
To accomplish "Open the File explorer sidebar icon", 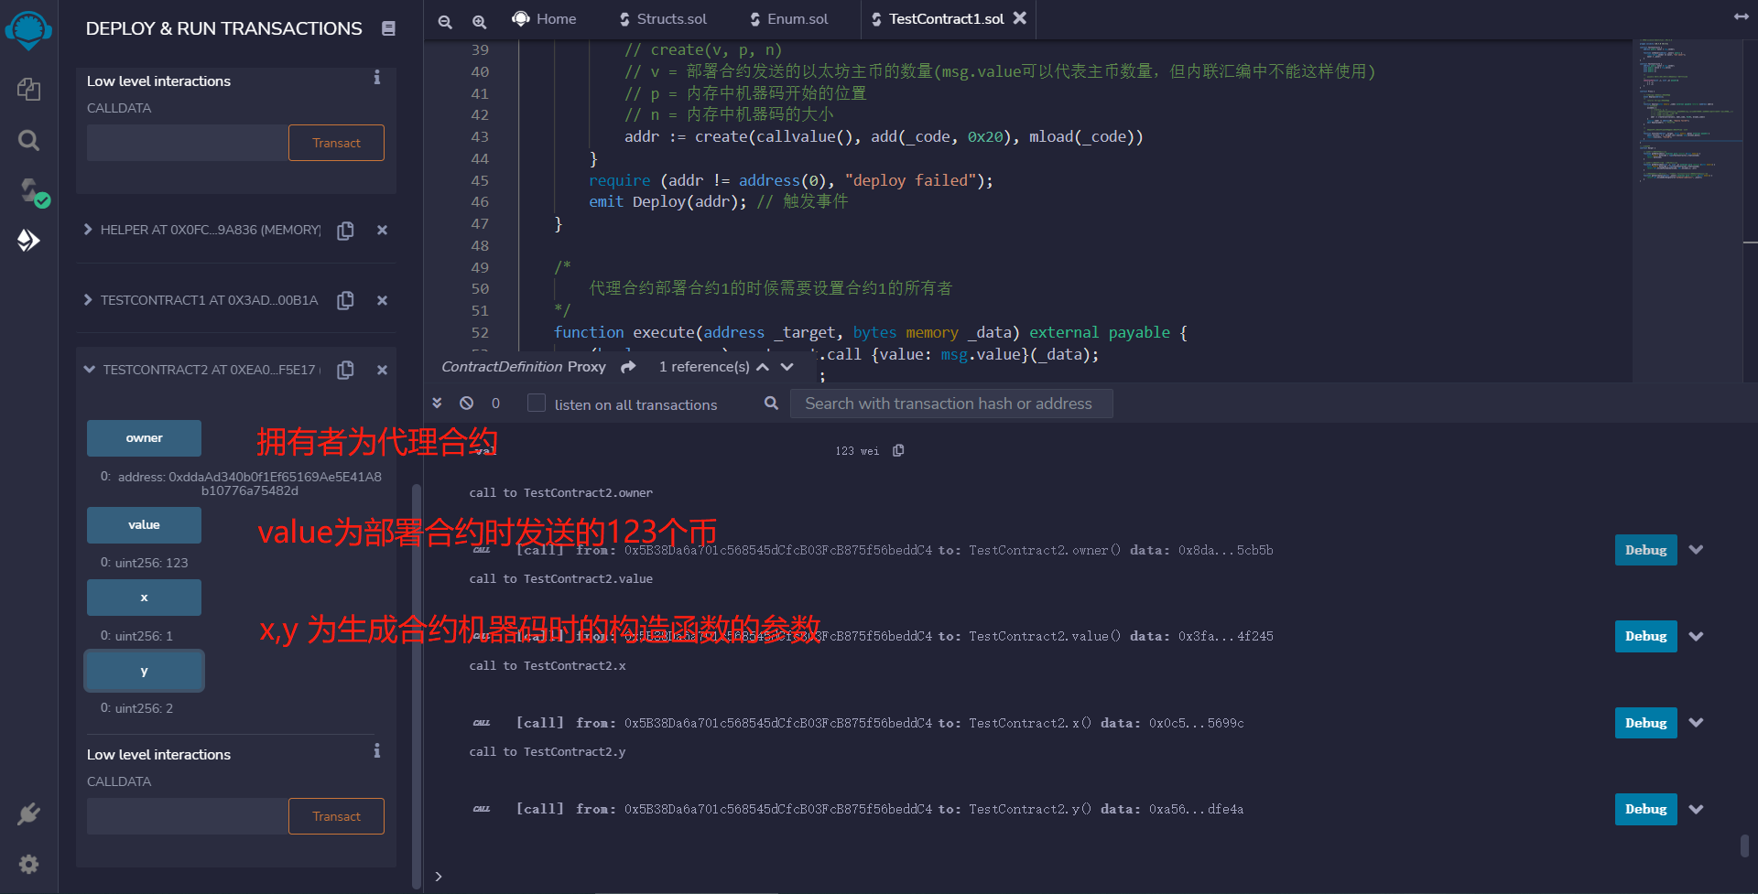I will click(28, 89).
